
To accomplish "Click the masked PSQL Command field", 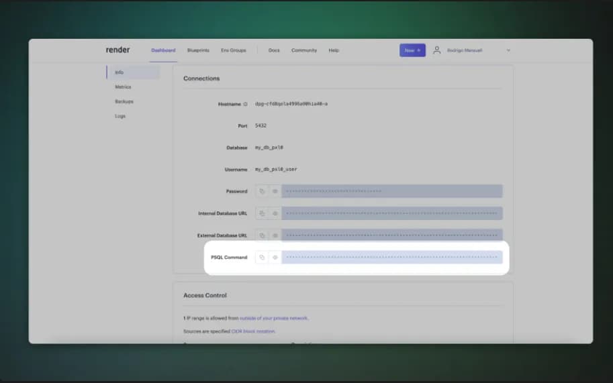I will 392,258.
